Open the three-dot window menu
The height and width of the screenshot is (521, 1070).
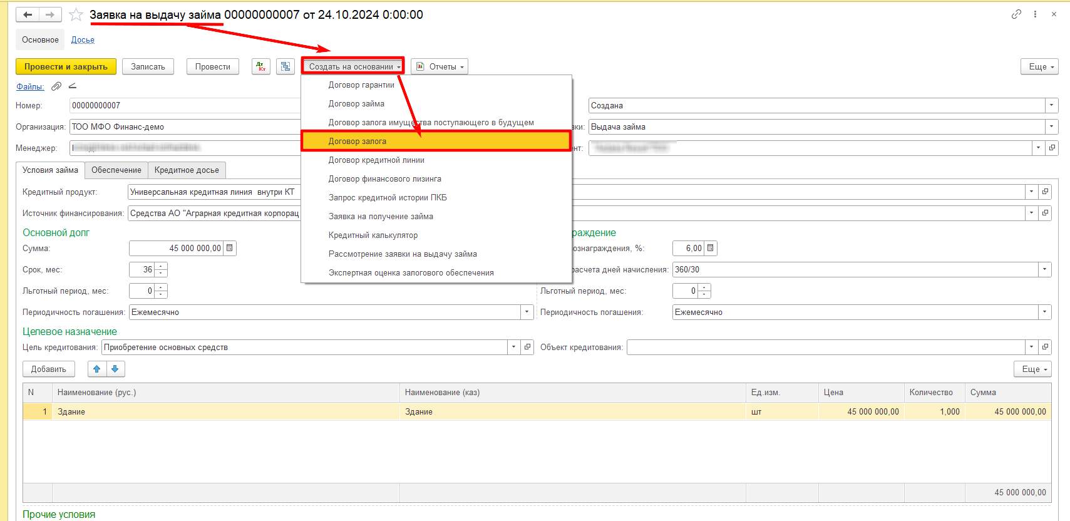point(1035,14)
